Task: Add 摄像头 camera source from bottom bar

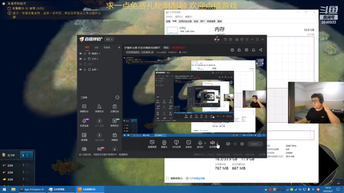Action: (164, 144)
